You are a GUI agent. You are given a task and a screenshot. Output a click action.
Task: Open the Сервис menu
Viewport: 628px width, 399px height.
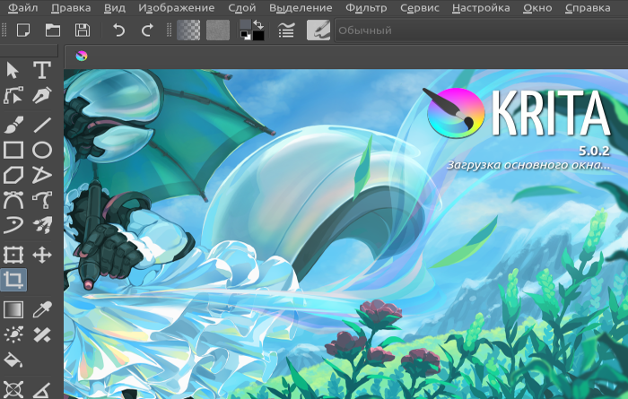[x=420, y=8]
